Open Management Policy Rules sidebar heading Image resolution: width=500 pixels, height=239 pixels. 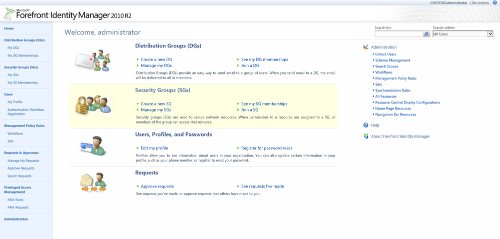[x=24, y=125]
